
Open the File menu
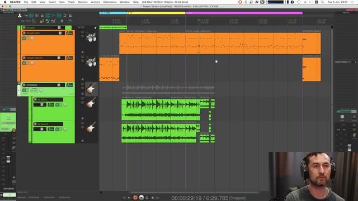pyautogui.click(x=26, y=2)
